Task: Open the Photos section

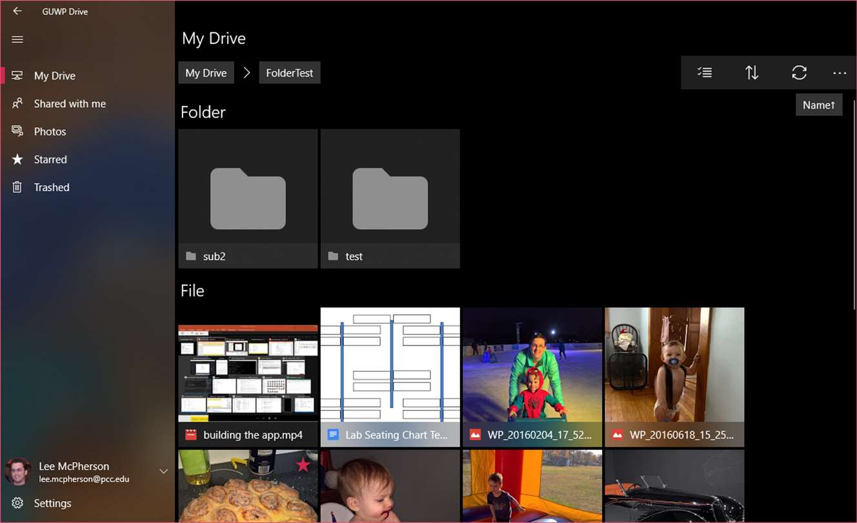Action: coord(88,131)
